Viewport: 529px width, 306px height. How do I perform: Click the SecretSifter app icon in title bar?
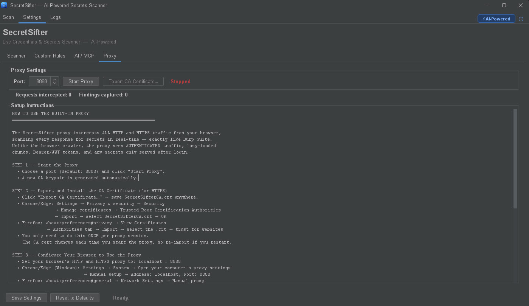(5, 5)
